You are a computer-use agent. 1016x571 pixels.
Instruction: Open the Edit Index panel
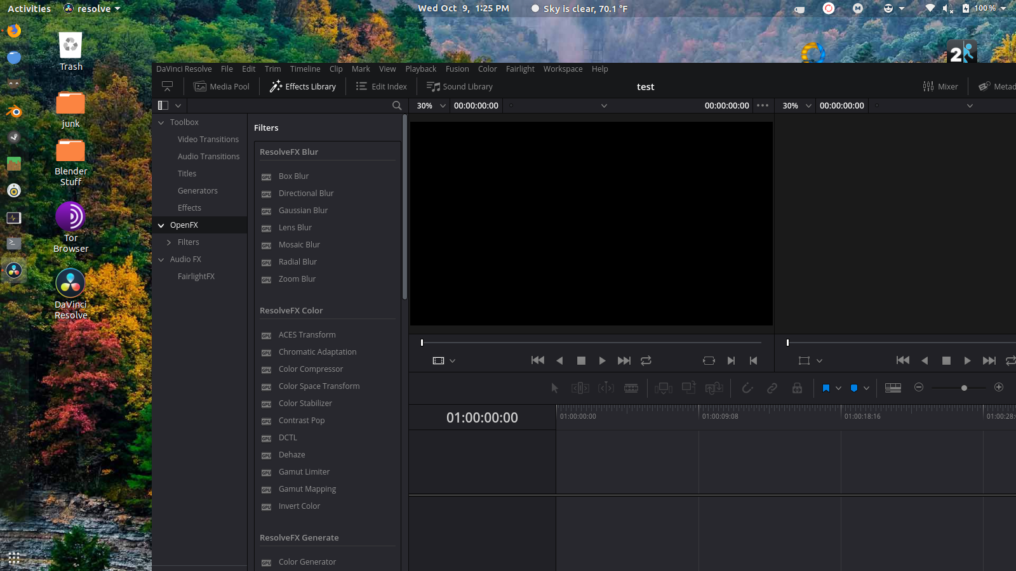[x=381, y=86]
